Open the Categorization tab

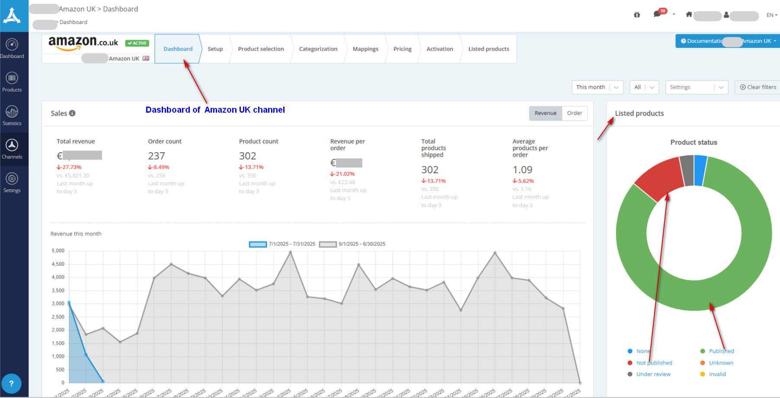[318, 49]
